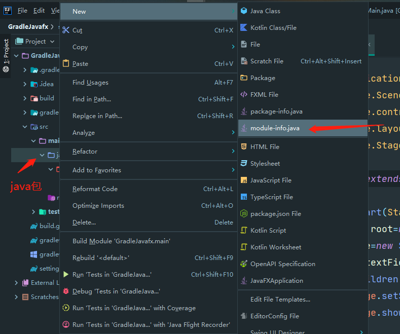Viewport: 400px width, 334px height.
Task: Expand the .idea folder
Action: (25, 84)
